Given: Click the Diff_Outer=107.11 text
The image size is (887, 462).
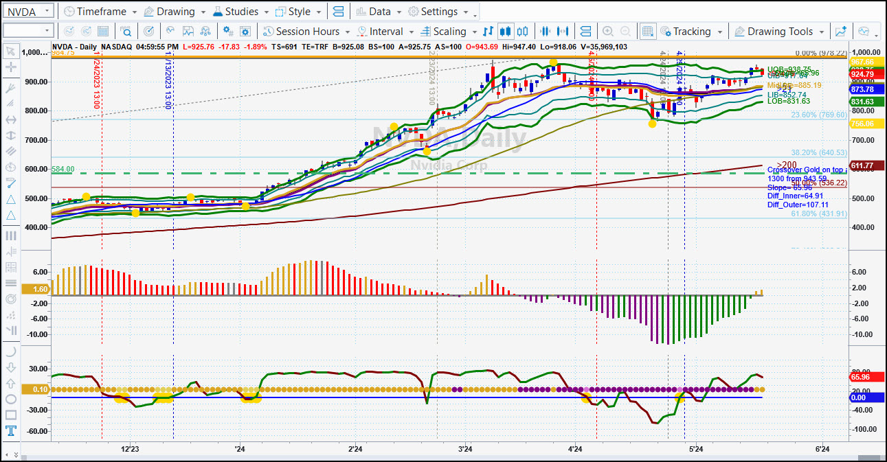Looking at the screenshot, I should click(798, 205).
